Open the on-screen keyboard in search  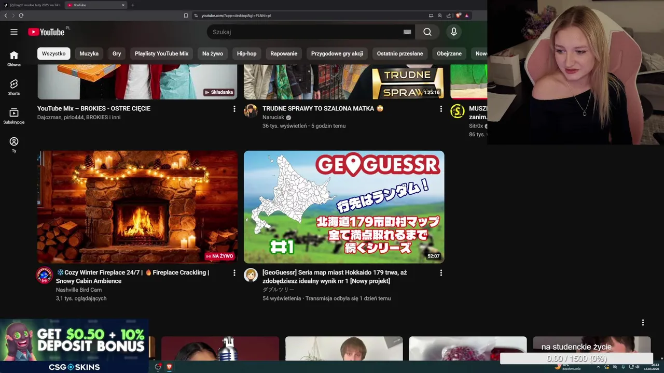[x=407, y=32]
